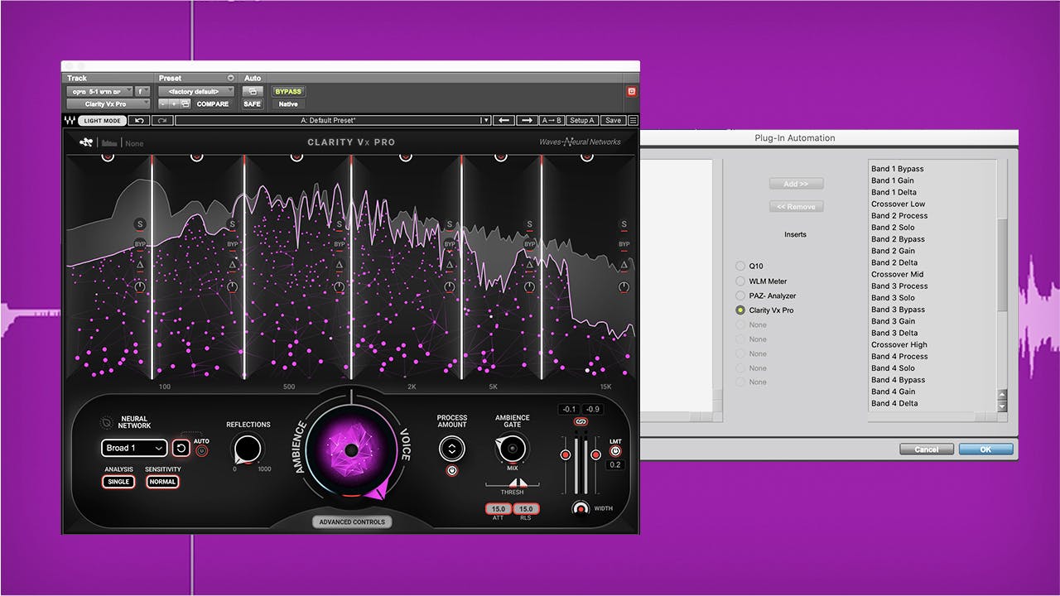This screenshot has width=1060, height=596.
Task: Select Band 4 Delta in automation list
Action: [894, 403]
